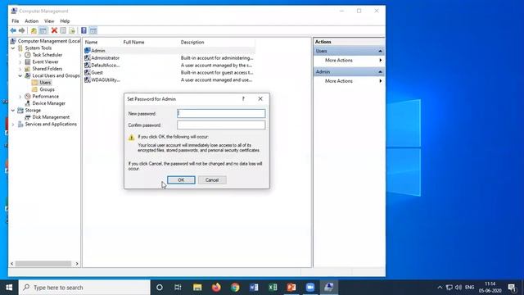Open Zoom from the taskbar

pos(310,288)
